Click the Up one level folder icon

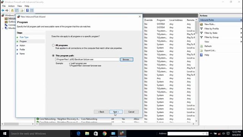click(12, 10)
